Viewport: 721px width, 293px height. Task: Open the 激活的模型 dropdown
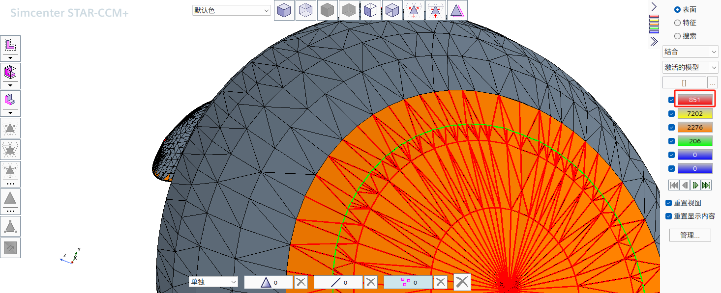tap(691, 67)
